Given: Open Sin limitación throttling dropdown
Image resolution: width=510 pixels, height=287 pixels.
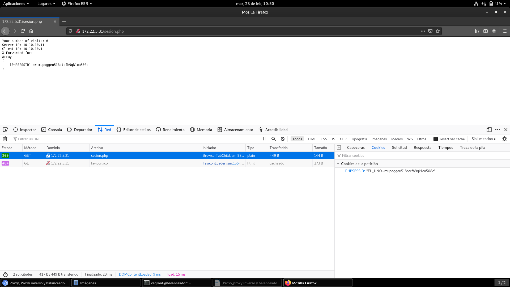Looking at the screenshot, I should pos(483,139).
